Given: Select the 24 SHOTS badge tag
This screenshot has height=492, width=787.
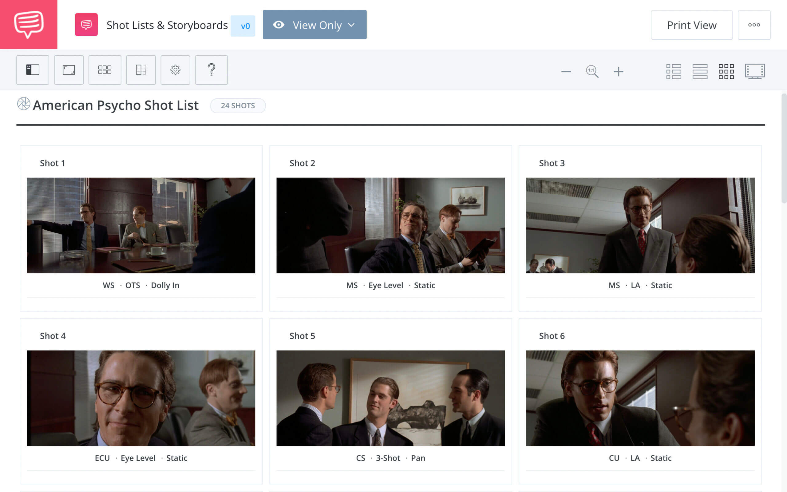Looking at the screenshot, I should [x=238, y=105].
